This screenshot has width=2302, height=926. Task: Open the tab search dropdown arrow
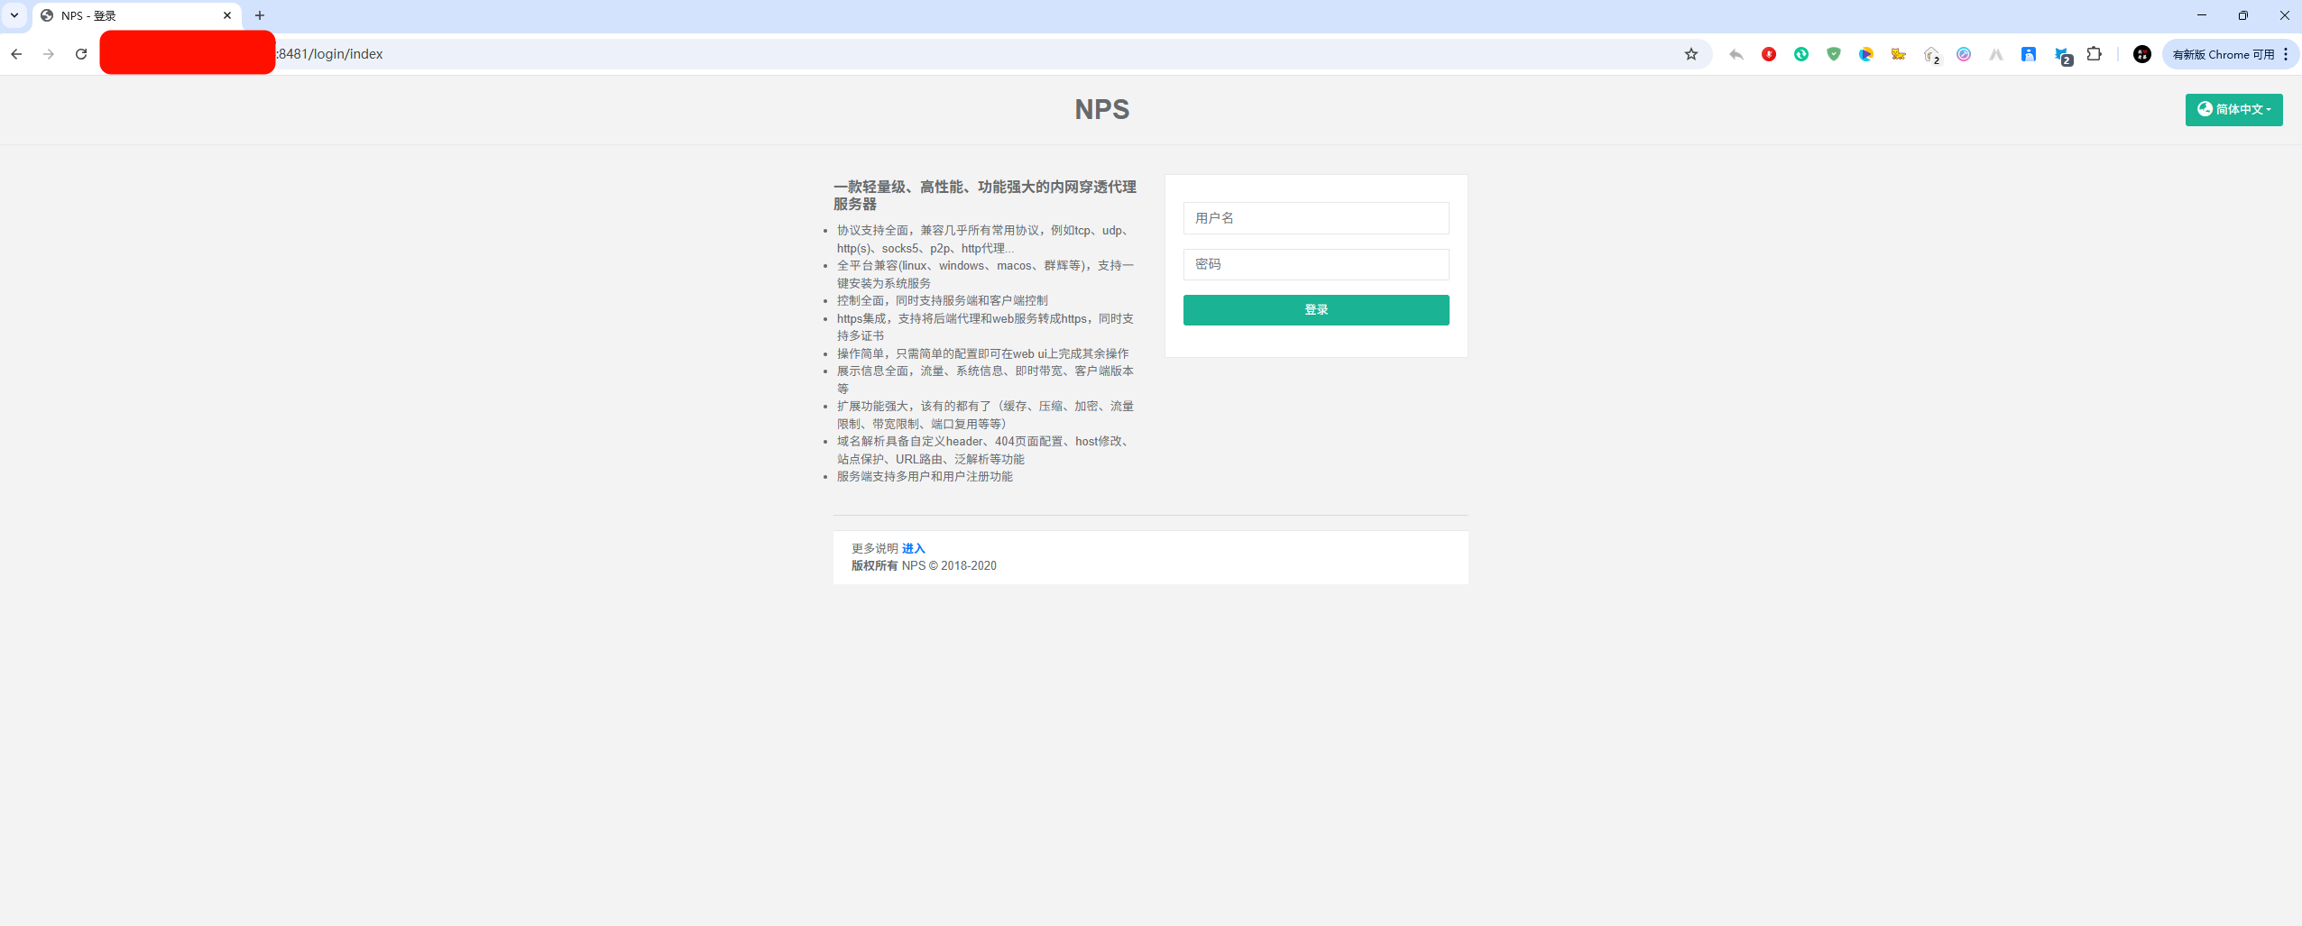[14, 15]
